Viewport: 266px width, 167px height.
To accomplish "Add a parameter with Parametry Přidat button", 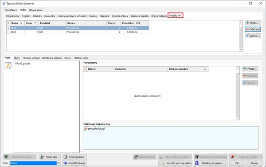I will tap(250, 69).
